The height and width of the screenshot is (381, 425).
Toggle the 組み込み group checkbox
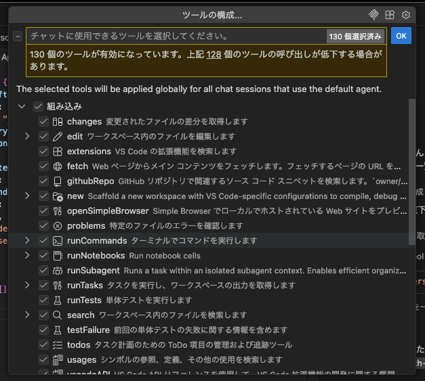[38, 107]
